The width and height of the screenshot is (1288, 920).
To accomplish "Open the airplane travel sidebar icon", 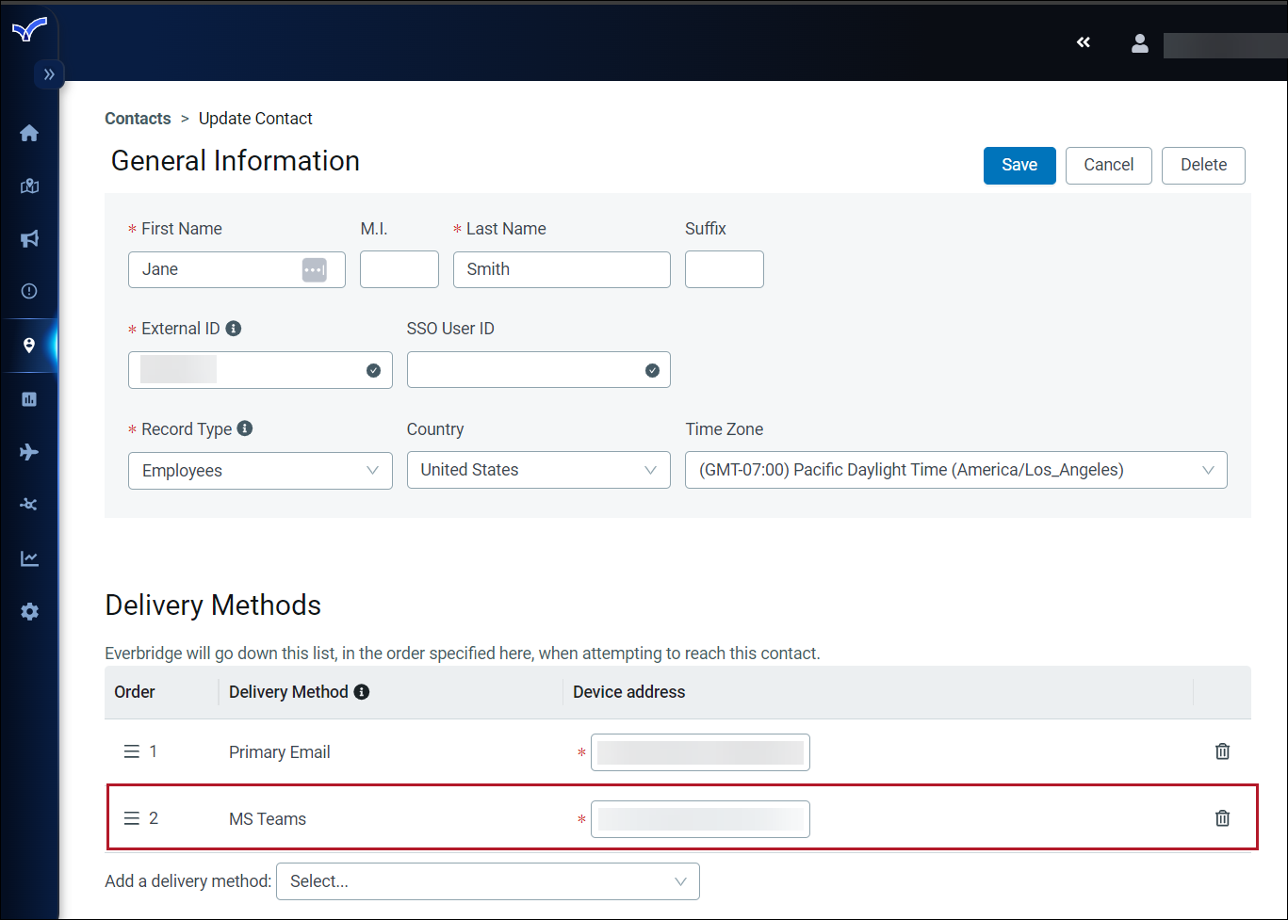I will tap(29, 452).
